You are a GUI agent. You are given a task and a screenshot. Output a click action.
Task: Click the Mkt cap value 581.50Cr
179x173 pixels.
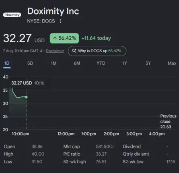coord(105,146)
